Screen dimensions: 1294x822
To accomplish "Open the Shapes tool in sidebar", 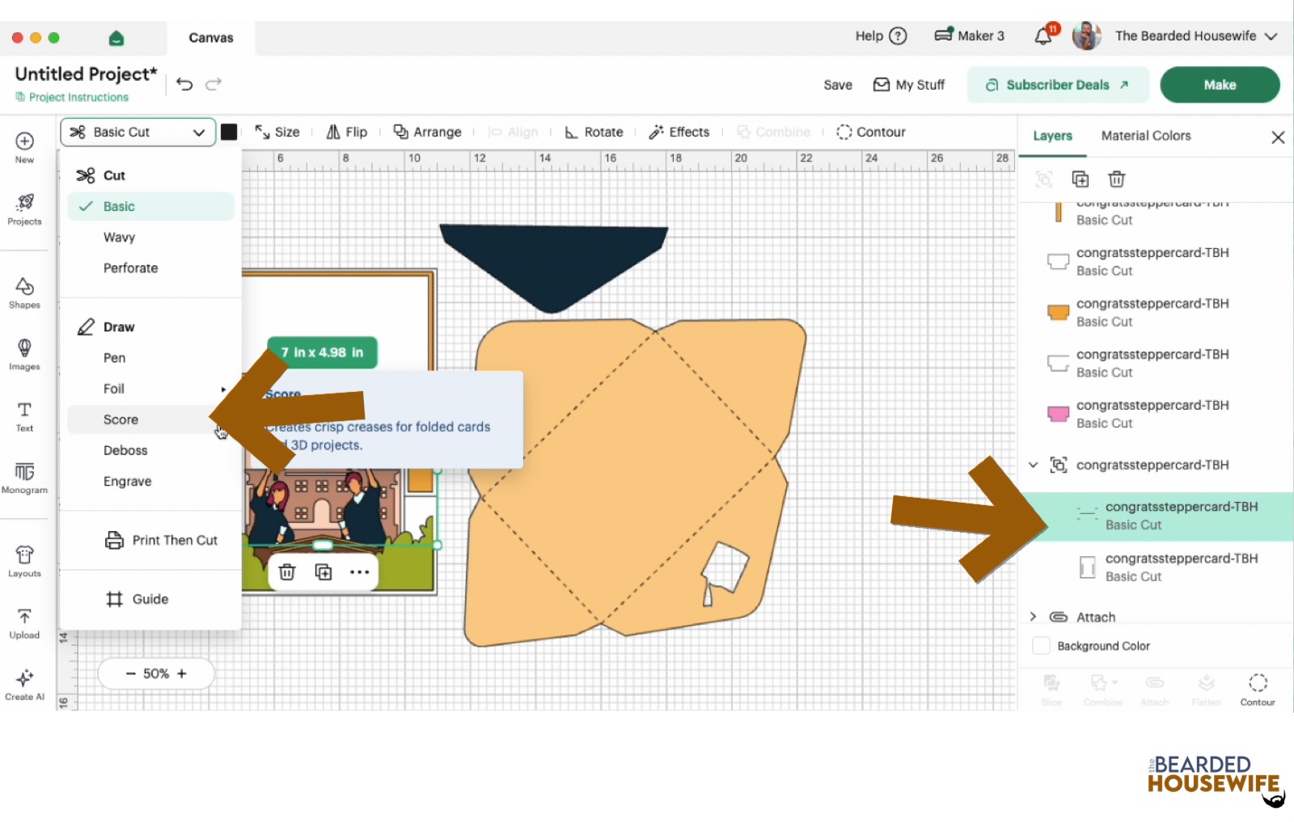I will [24, 293].
